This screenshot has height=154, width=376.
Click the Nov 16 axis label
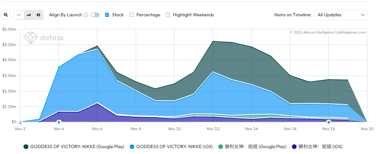tap(290, 129)
